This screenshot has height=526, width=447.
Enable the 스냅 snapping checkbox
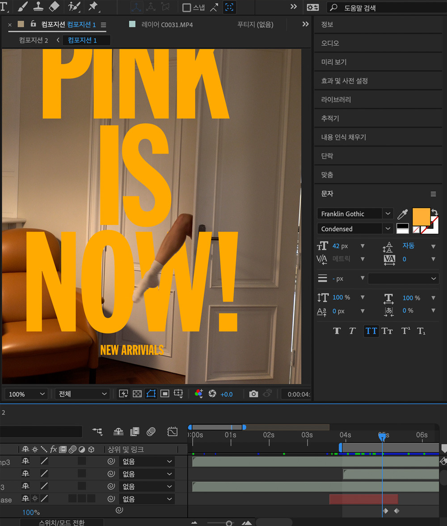click(x=186, y=7)
